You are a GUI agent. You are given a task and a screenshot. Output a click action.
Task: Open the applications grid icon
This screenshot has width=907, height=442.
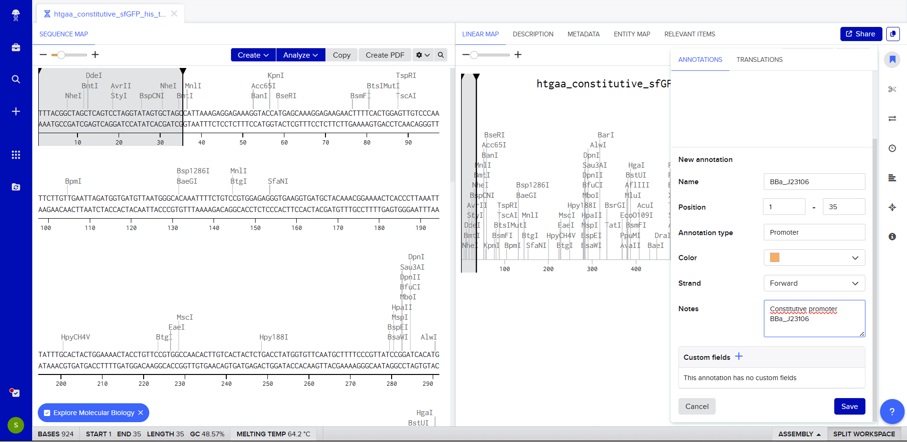(x=16, y=155)
